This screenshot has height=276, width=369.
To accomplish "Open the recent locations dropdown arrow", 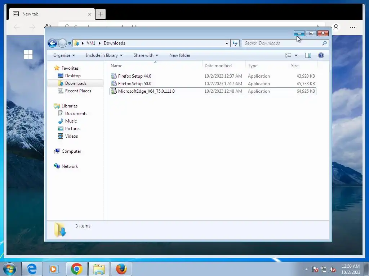I will pos(70,43).
